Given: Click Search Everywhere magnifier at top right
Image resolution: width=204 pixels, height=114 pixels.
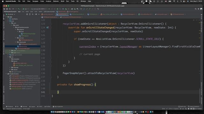Looking at the screenshot, I should [x=195, y=9].
